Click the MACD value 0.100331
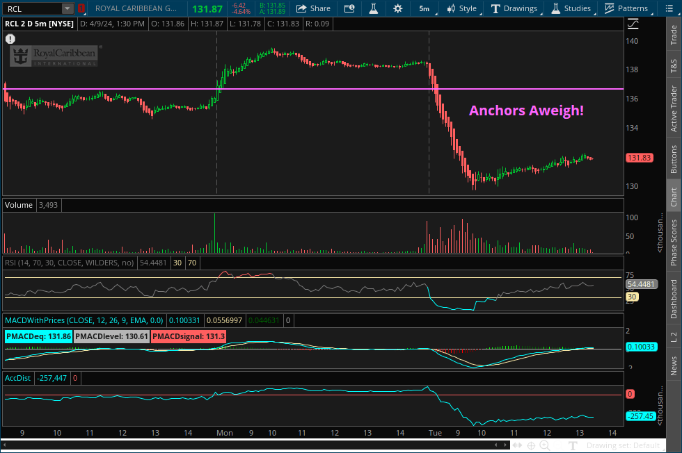Viewport: 682px width, 453px height. [x=184, y=320]
